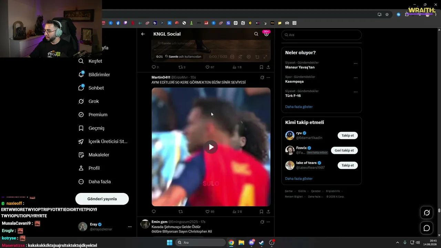Play the Martin0411 post video
Image resolution: width=441 pixels, height=248 pixels.
(x=211, y=147)
